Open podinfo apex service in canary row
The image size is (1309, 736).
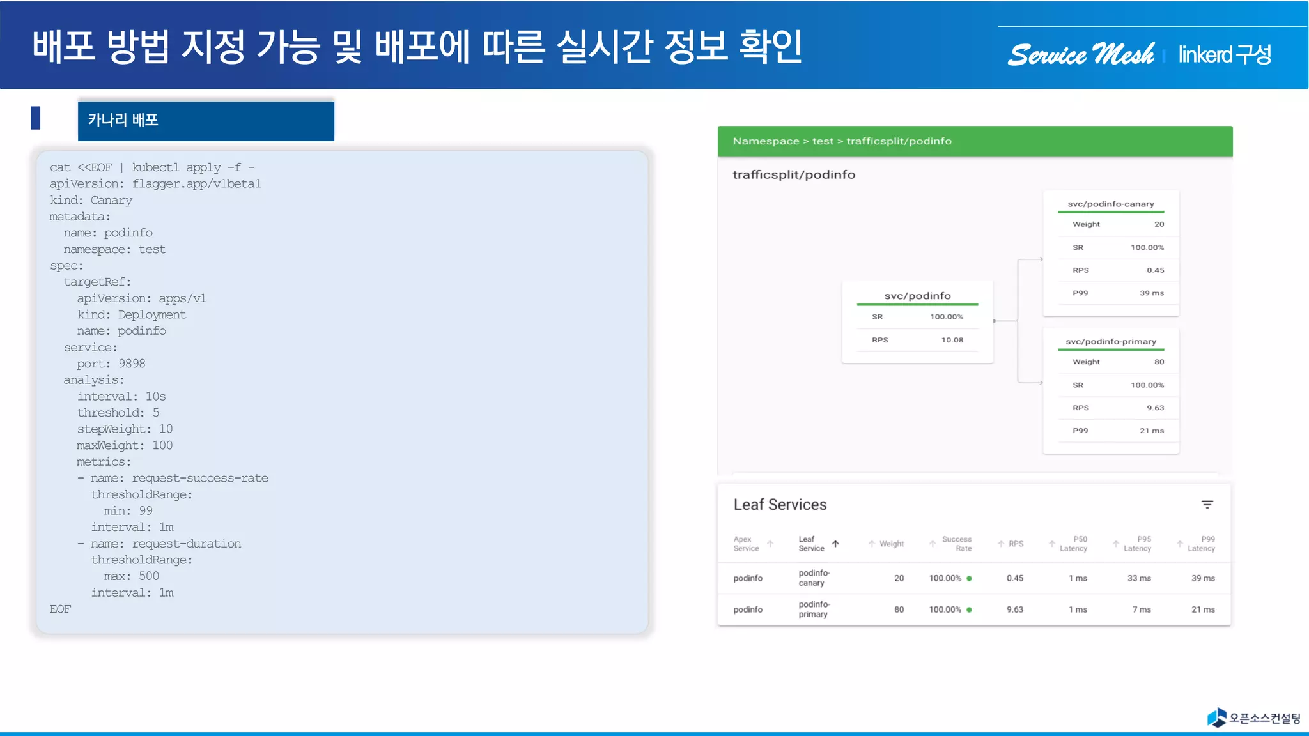(748, 578)
